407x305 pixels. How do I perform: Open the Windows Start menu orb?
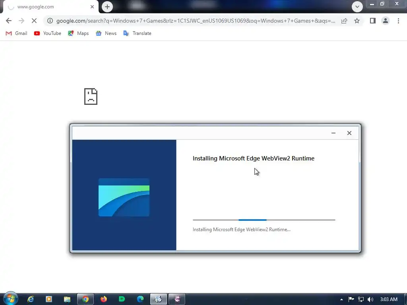(11, 299)
